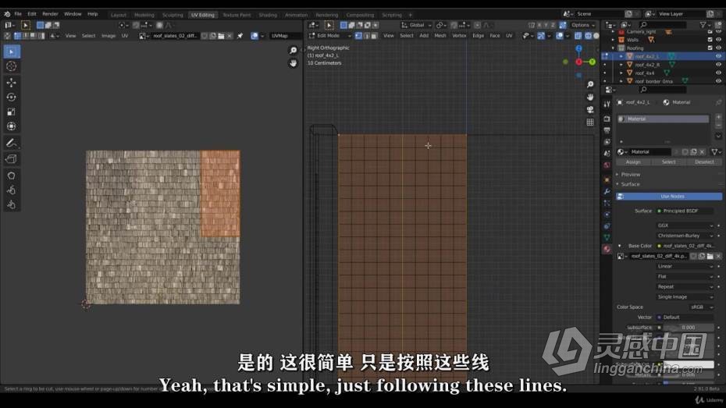Click the Assign material button
Viewport: 726px width, 408px height.
point(633,162)
